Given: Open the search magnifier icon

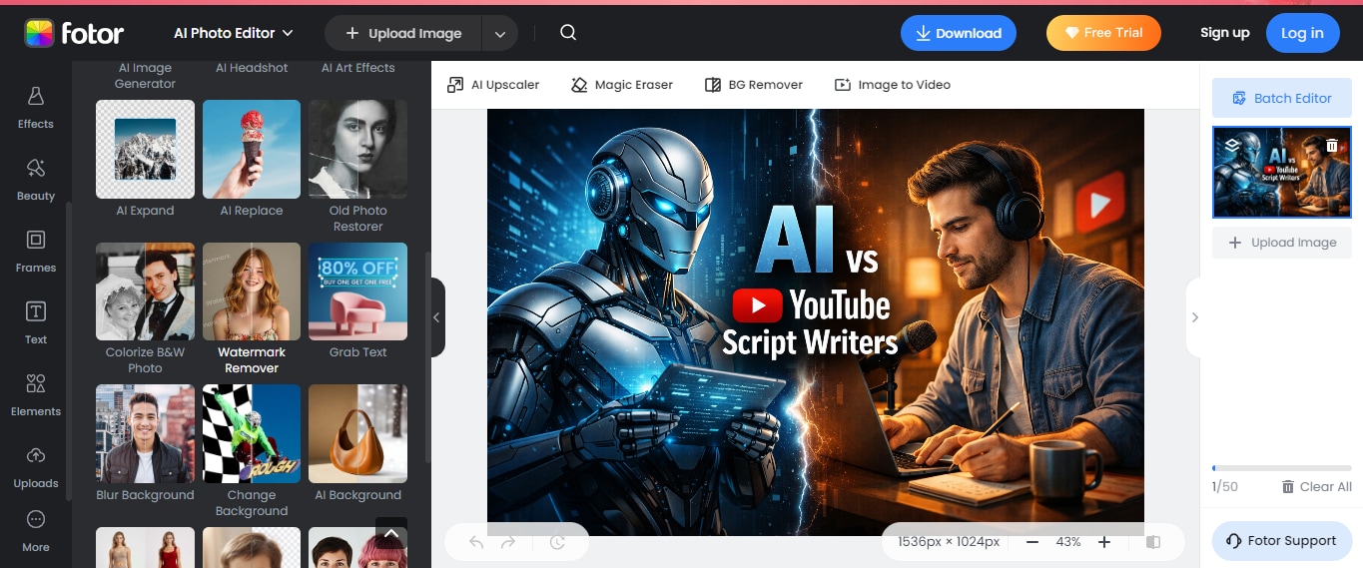Looking at the screenshot, I should tap(568, 33).
